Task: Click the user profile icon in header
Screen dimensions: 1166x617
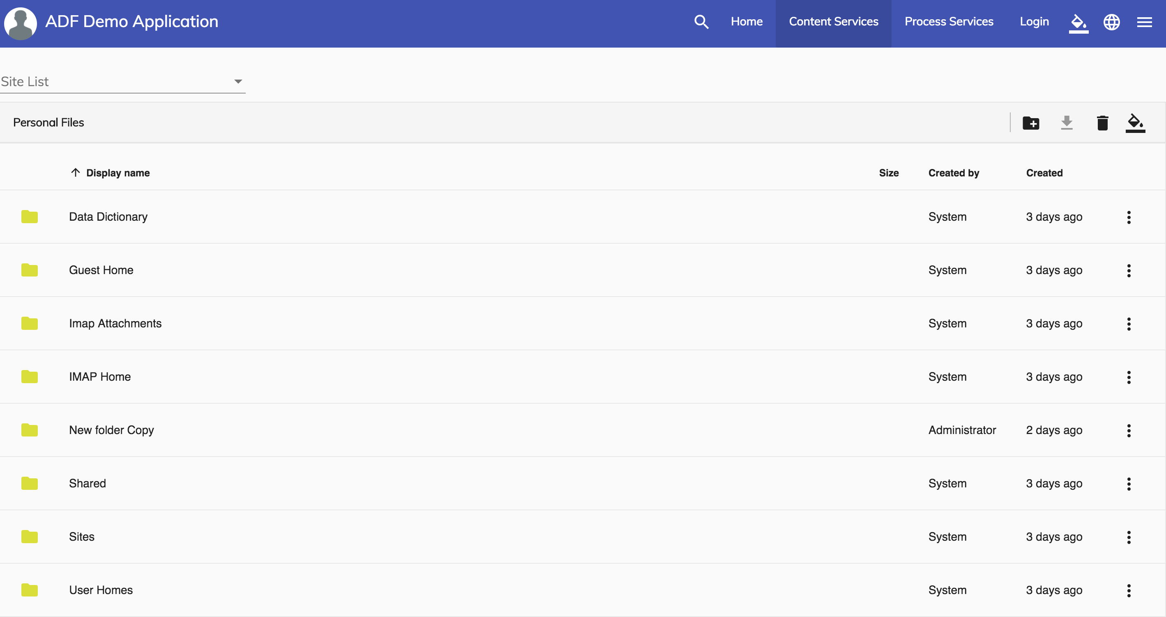Action: coord(20,21)
